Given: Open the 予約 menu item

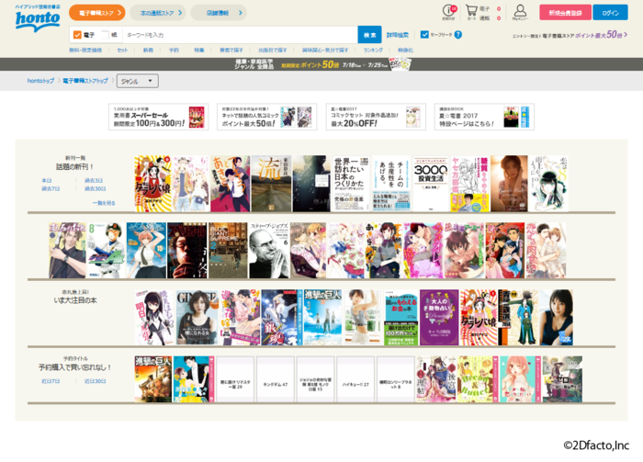Looking at the screenshot, I should (174, 50).
